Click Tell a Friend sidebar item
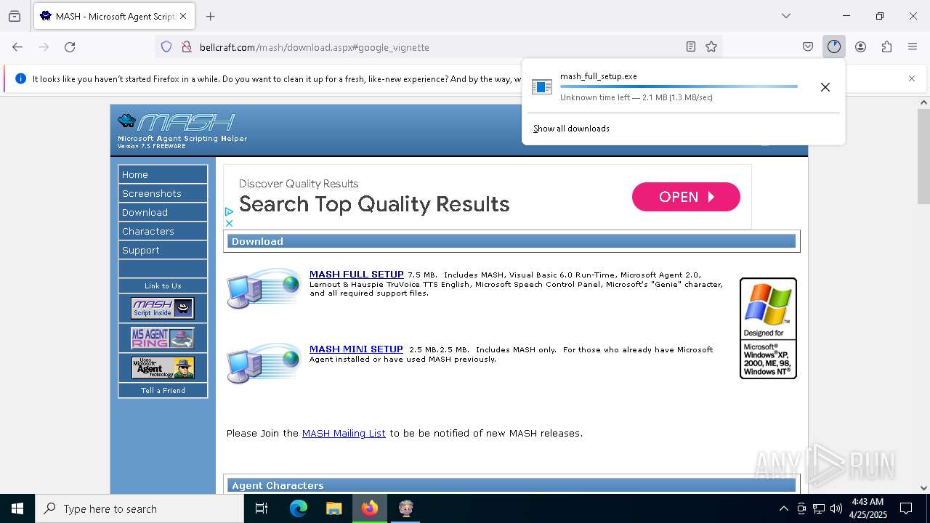 pos(163,390)
